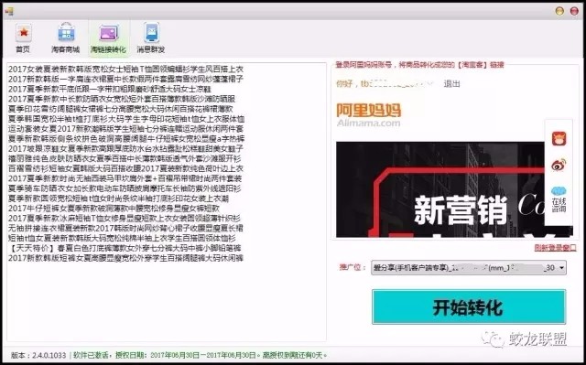Click the line starting 夏季印花雪纺阔腿裤
586x365 pixels.
point(120,109)
